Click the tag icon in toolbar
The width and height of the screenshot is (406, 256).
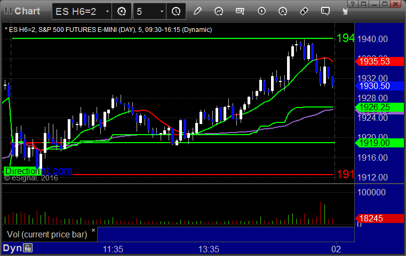(x=304, y=11)
